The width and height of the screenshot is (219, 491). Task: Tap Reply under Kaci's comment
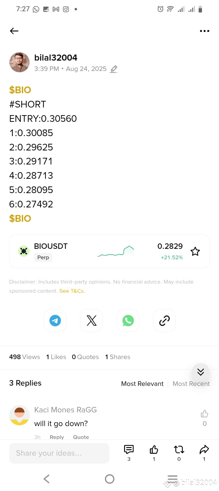pos(57,437)
